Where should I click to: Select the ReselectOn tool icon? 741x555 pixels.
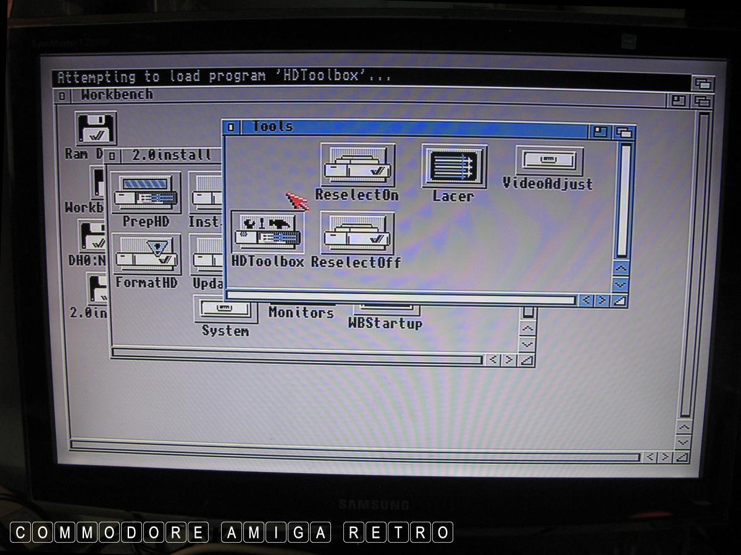[x=358, y=165]
